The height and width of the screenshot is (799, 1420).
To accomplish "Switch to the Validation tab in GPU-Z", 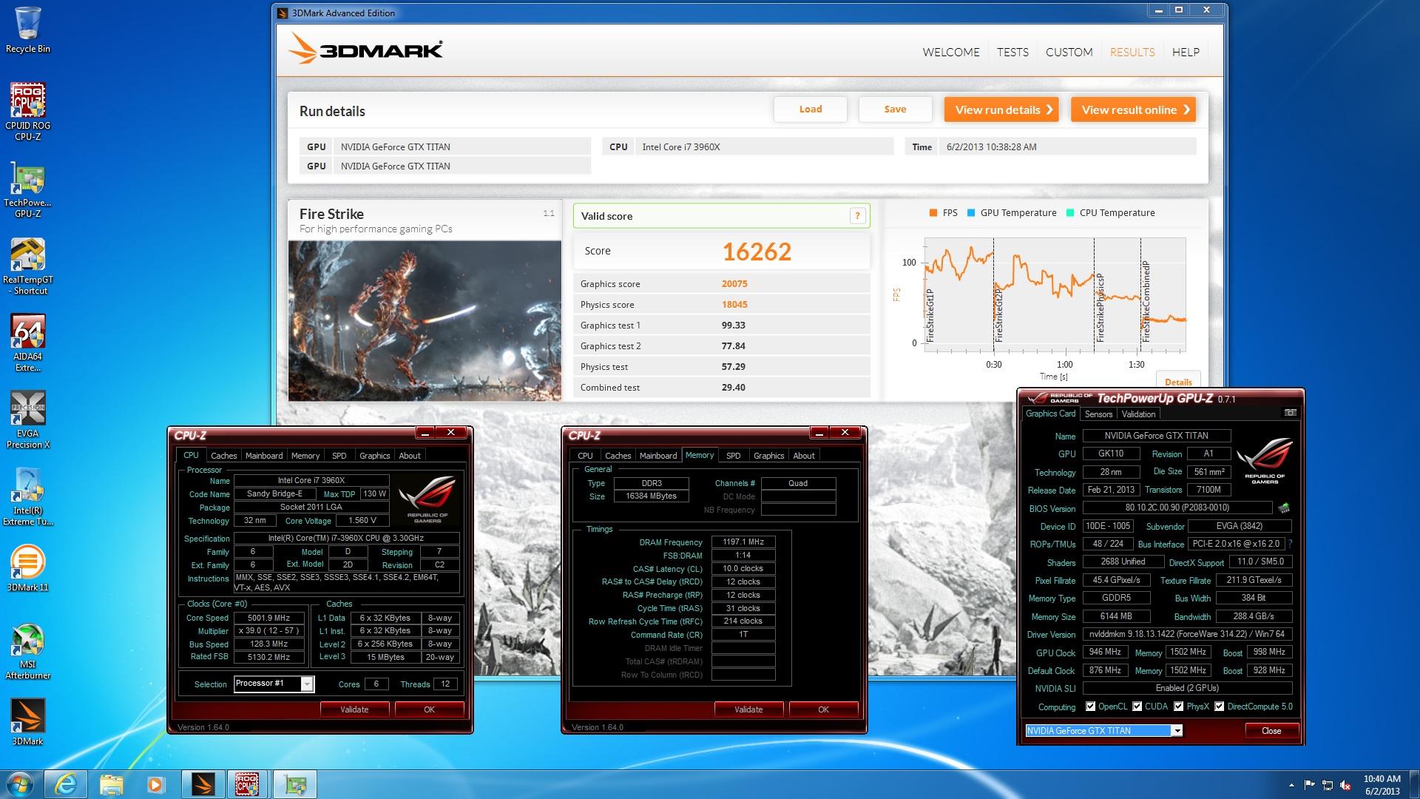I will (1138, 414).
